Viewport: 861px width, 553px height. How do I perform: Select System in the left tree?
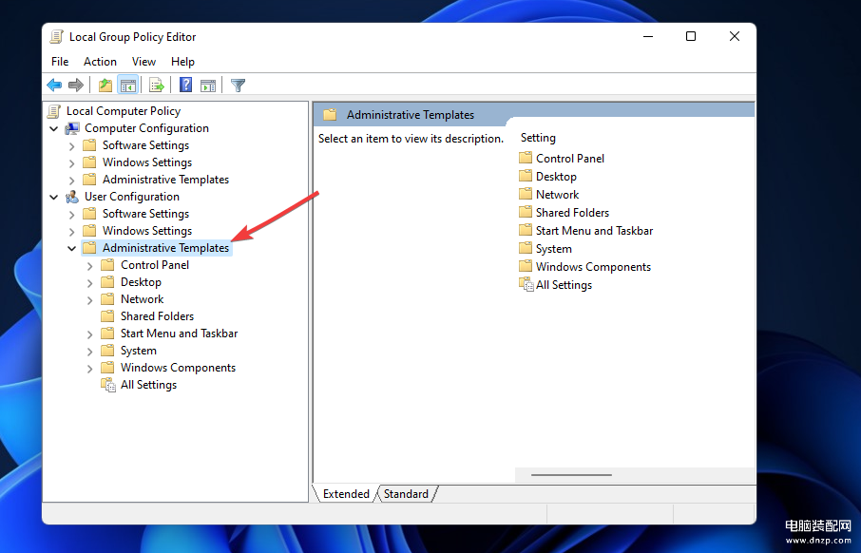139,351
